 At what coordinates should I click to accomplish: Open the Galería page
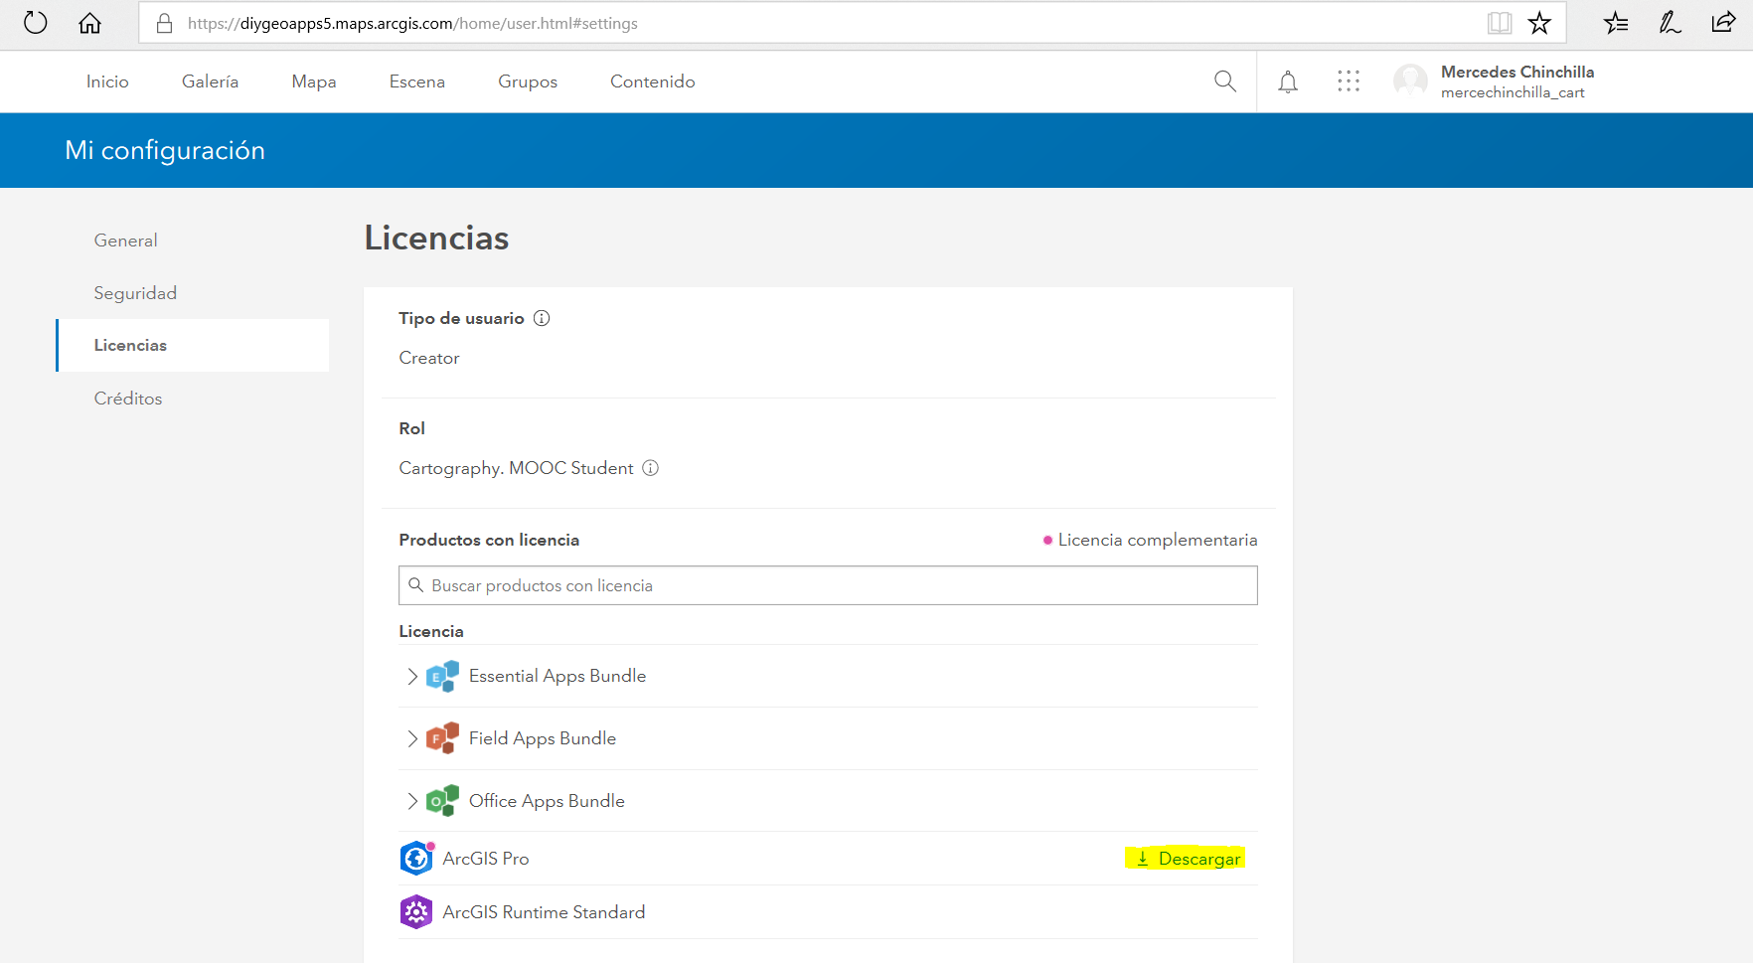pos(210,81)
